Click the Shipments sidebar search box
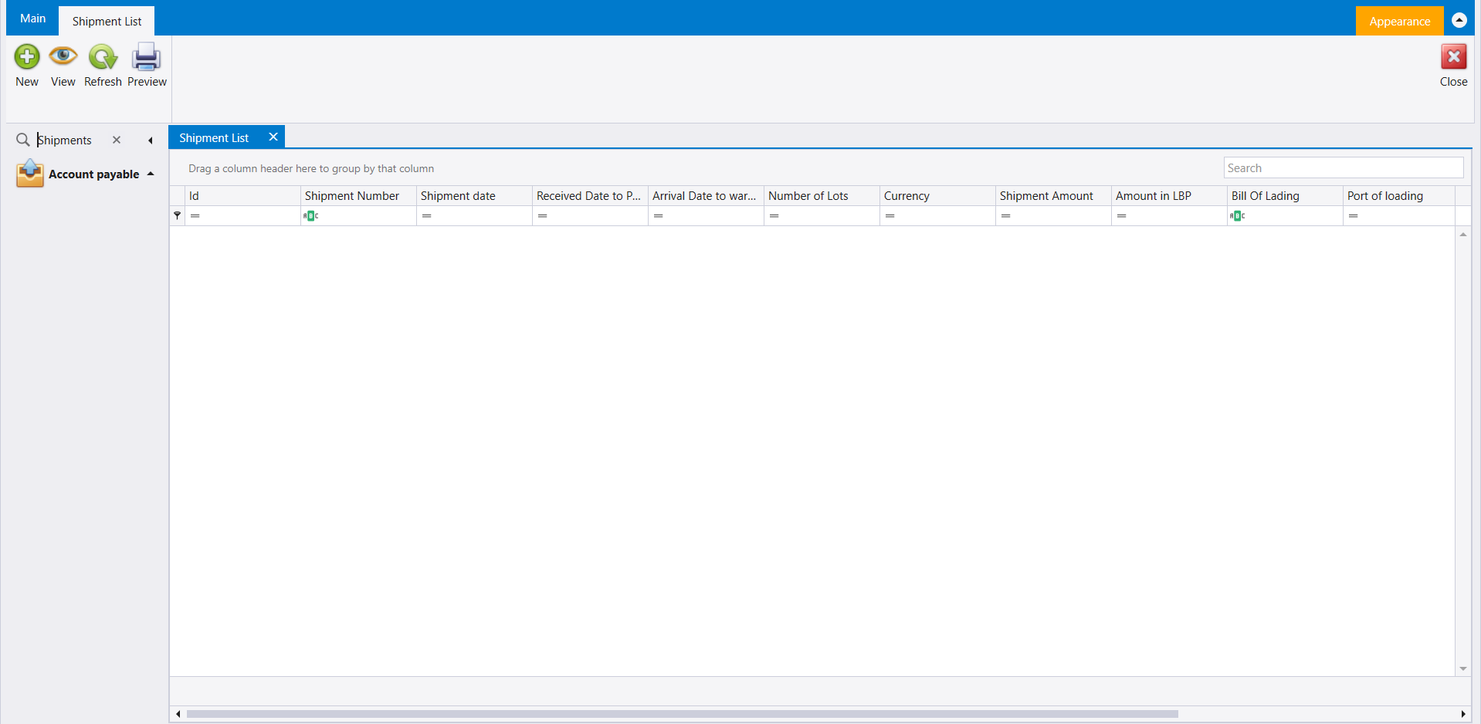The image size is (1481, 724). [71, 140]
